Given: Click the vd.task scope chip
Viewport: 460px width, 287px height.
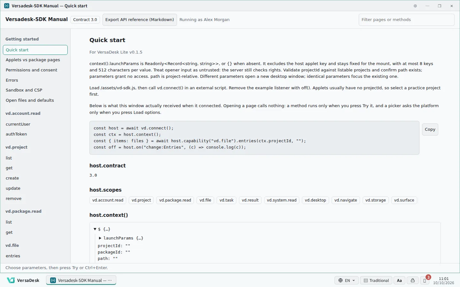Looking at the screenshot, I should (x=226, y=200).
